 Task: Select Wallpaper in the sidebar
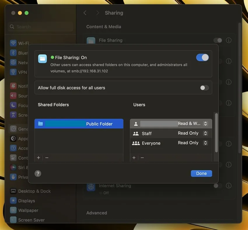pyautogui.click(x=28, y=210)
